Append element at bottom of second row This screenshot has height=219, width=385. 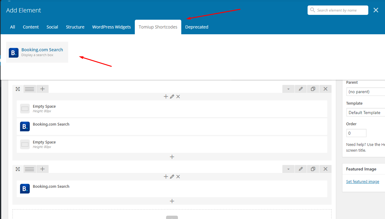pyautogui.click(x=172, y=201)
